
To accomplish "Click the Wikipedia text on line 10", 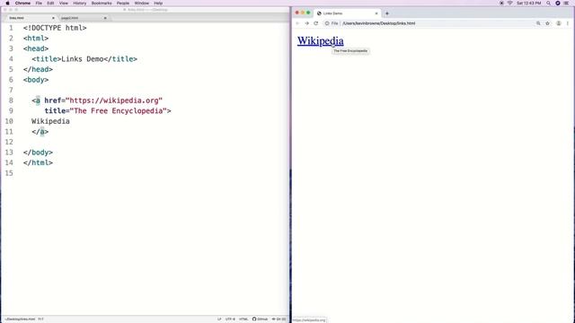I will tap(50, 121).
